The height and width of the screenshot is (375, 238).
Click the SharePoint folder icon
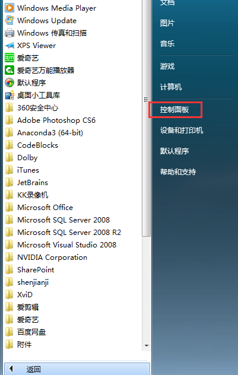point(9,269)
